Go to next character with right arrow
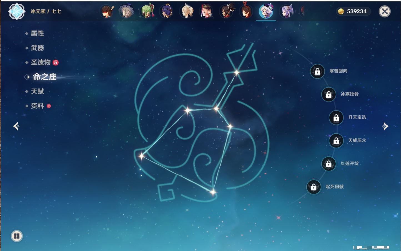The width and height of the screenshot is (401, 251). [x=385, y=126]
